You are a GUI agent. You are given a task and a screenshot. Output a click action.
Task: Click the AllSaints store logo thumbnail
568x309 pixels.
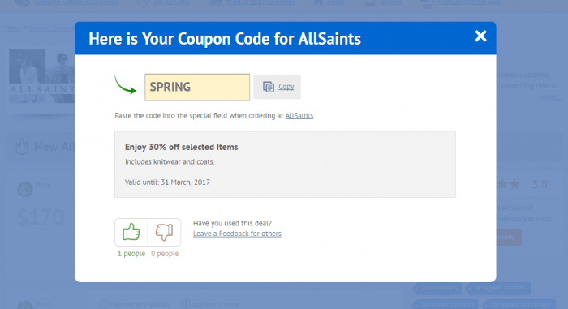(x=41, y=76)
